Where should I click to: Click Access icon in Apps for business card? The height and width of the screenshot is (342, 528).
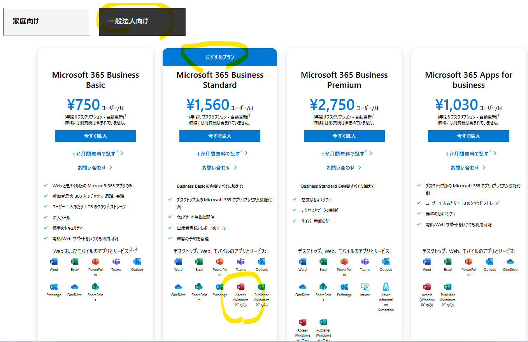point(427,287)
